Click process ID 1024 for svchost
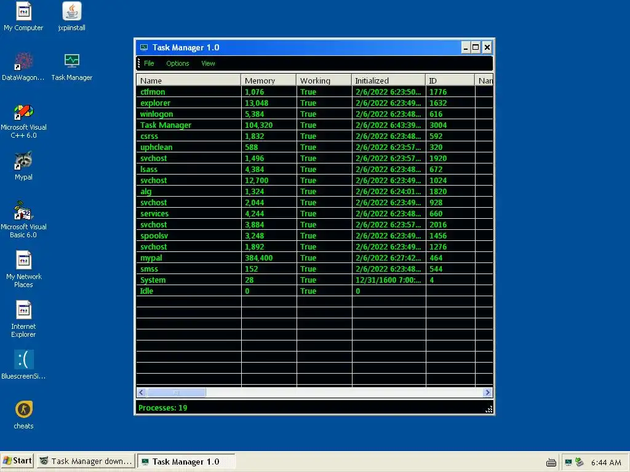The width and height of the screenshot is (630, 472). click(x=438, y=181)
